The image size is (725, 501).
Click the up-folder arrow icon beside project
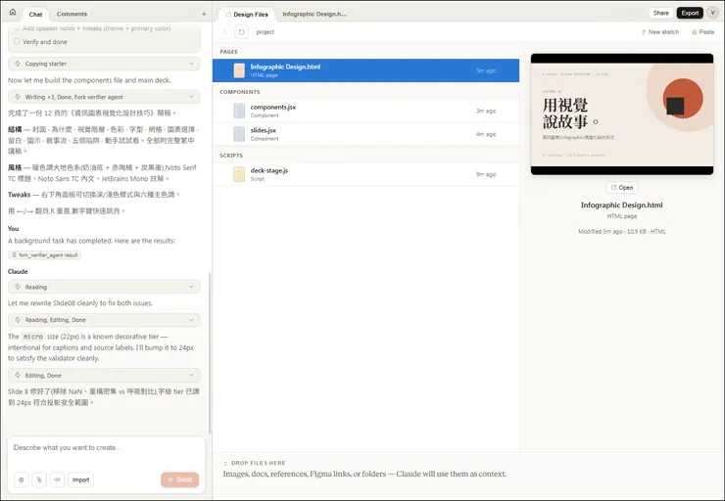point(225,32)
